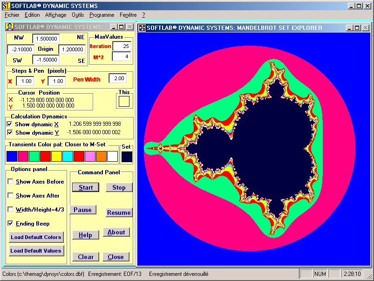This screenshot has width=374, height=281.
Task: Click the Pen Width input field
Action: tap(118, 78)
